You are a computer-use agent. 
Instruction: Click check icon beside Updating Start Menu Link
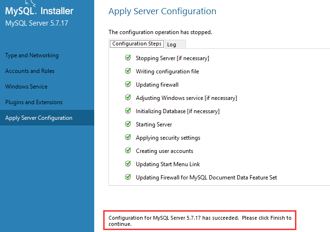tap(128, 163)
